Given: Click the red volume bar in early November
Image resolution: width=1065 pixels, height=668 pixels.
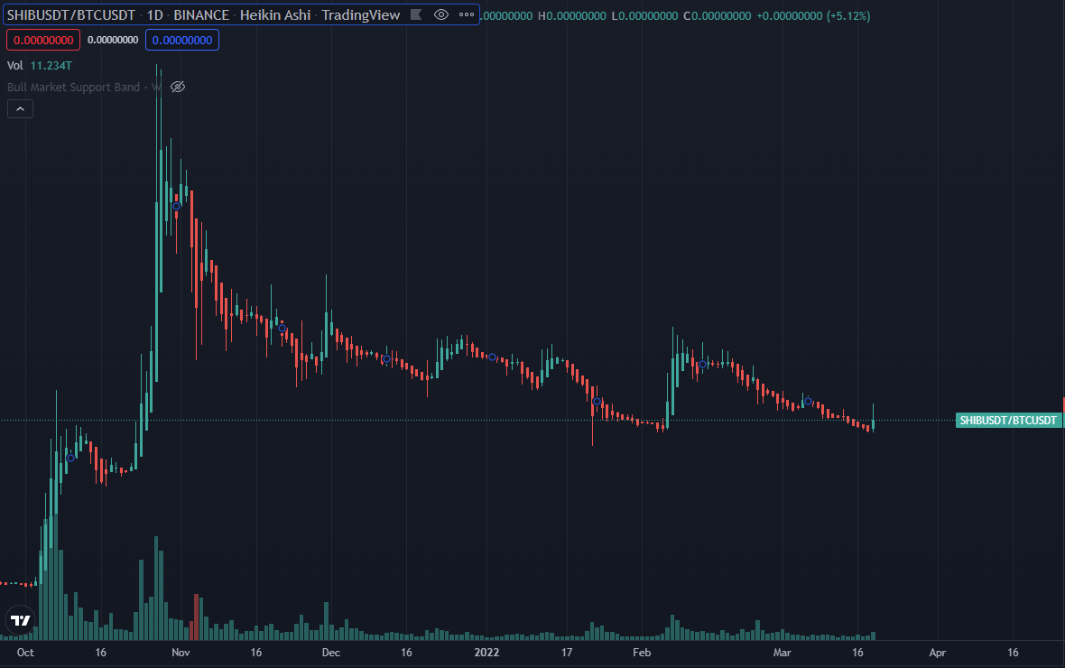Looking at the screenshot, I should coord(196,617).
